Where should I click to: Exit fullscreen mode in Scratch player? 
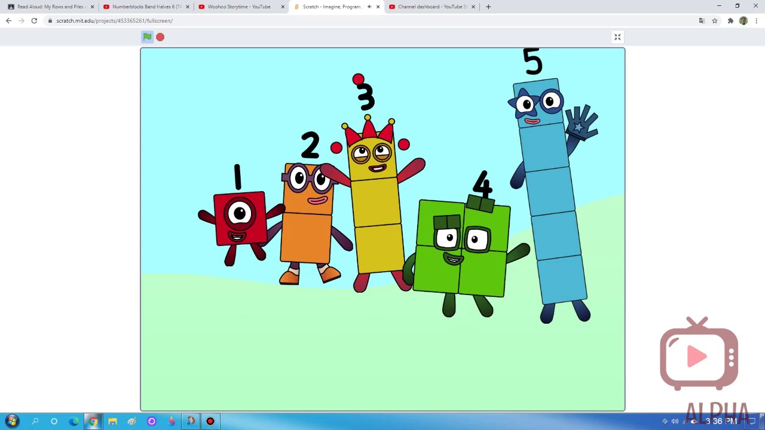617,37
